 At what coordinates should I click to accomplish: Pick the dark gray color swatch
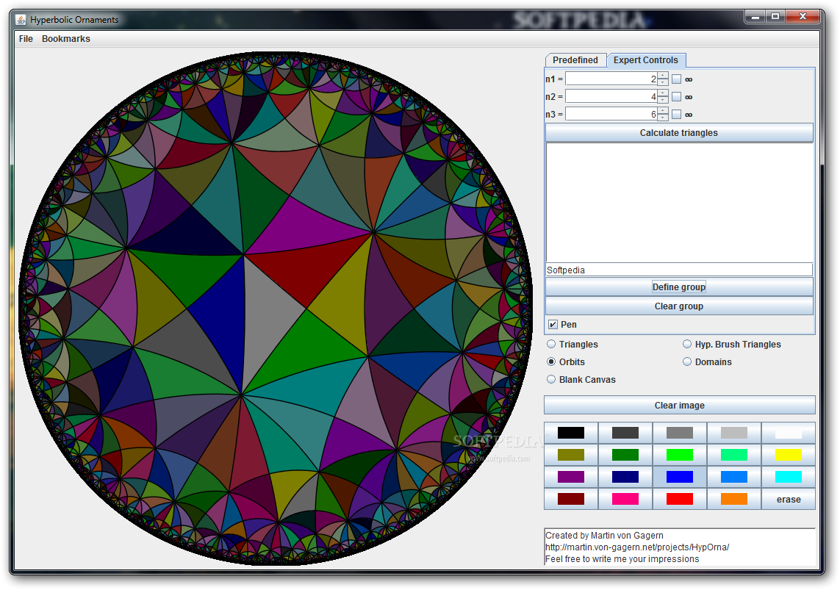tap(625, 433)
